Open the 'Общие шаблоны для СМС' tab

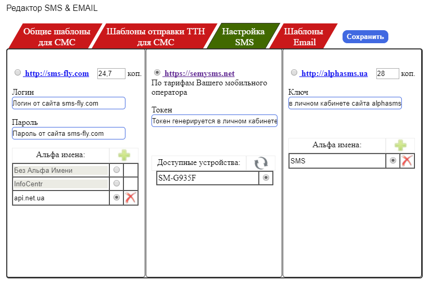pyautogui.click(x=56, y=36)
